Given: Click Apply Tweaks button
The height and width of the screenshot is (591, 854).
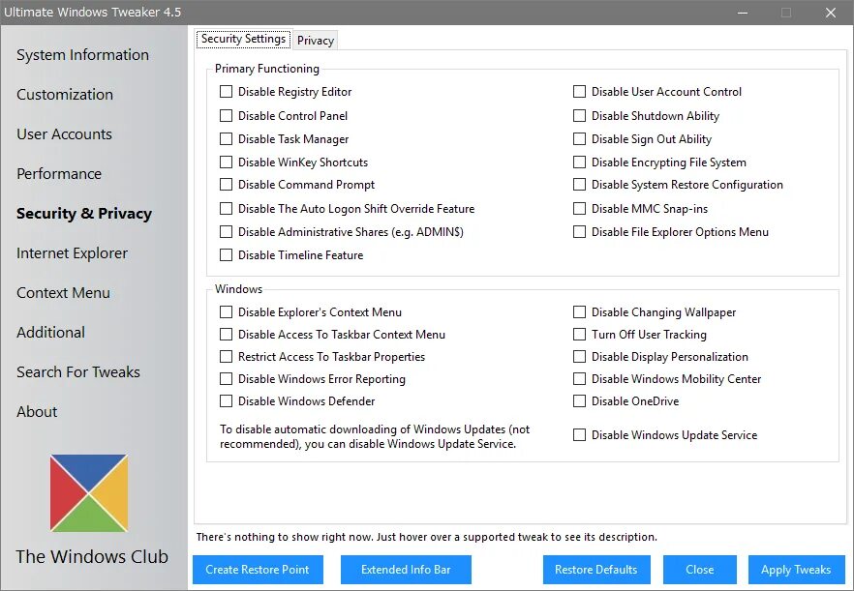Looking at the screenshot, I should [x=796, y=570].
